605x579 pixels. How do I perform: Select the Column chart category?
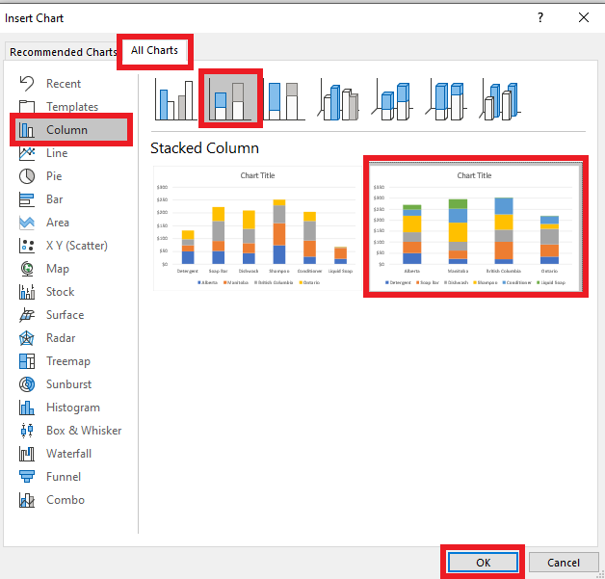click(x=71, y=130)
